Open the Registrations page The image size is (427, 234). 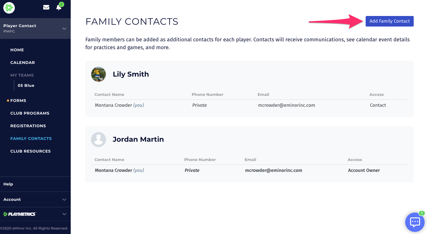[28, 126]
